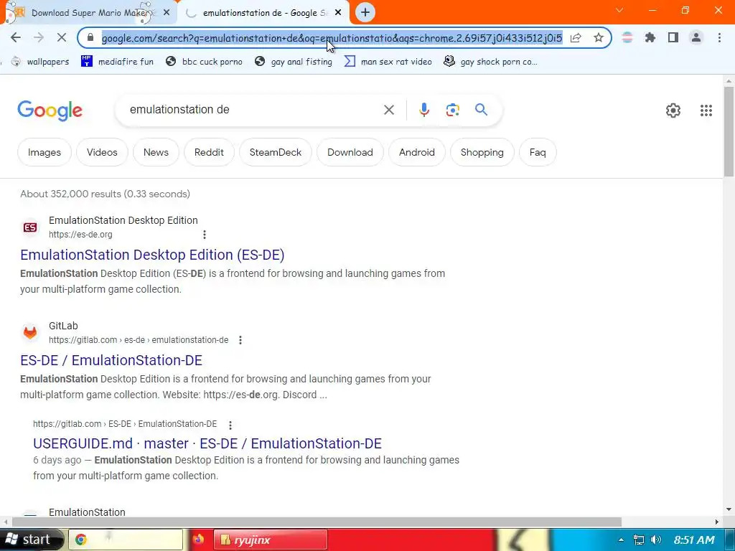Click the striped extension icon in toolbar
This screenshot has height=551, width=735.
627,37
